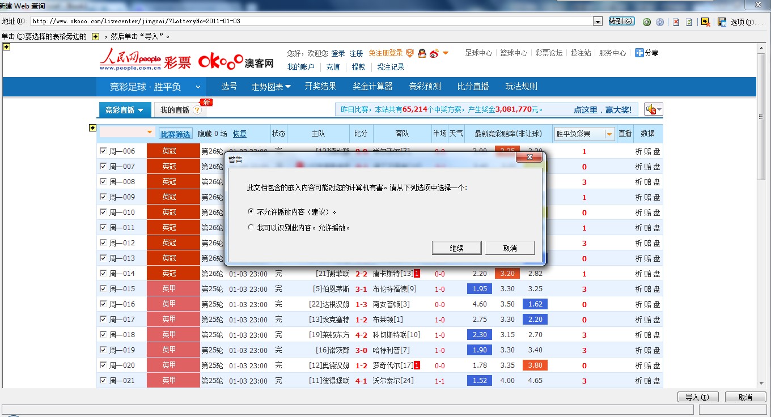The height and width of the screenshot is (417, 771).
Task: Click the QQ penguin login icon
Action: 422,53
